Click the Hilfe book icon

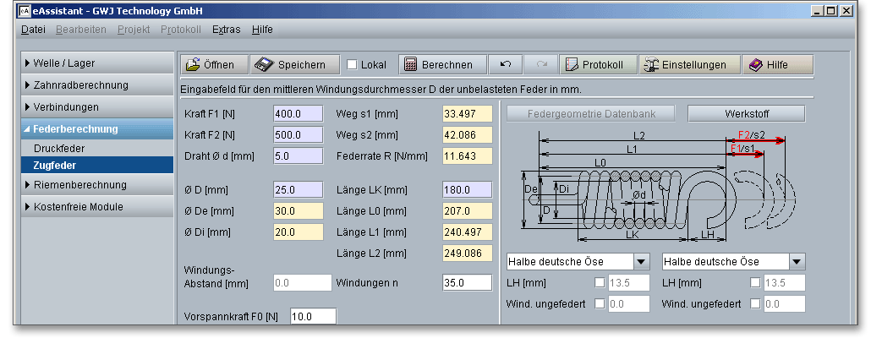(755, 65)
